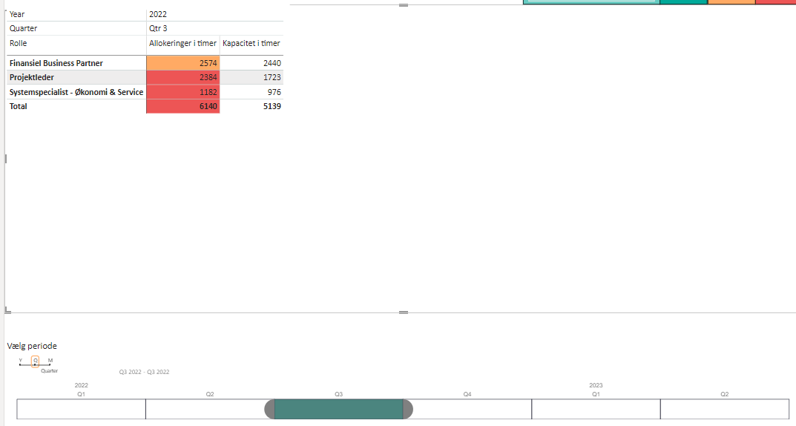796x426 pixels.
Task: Select the red 2384 allocation cell
Action: pos(183,77)
